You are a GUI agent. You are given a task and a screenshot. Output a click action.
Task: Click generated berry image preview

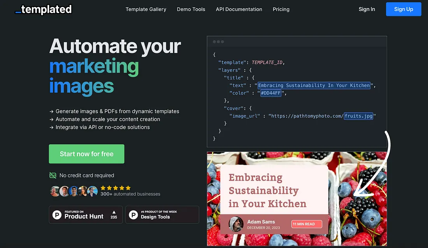[x=297, y=199]
